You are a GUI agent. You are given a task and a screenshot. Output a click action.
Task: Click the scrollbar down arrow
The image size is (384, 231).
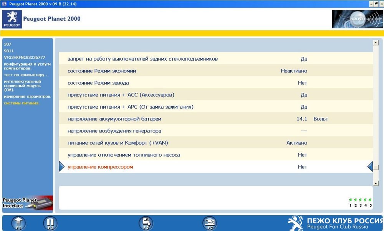click(x=376, y=183)
